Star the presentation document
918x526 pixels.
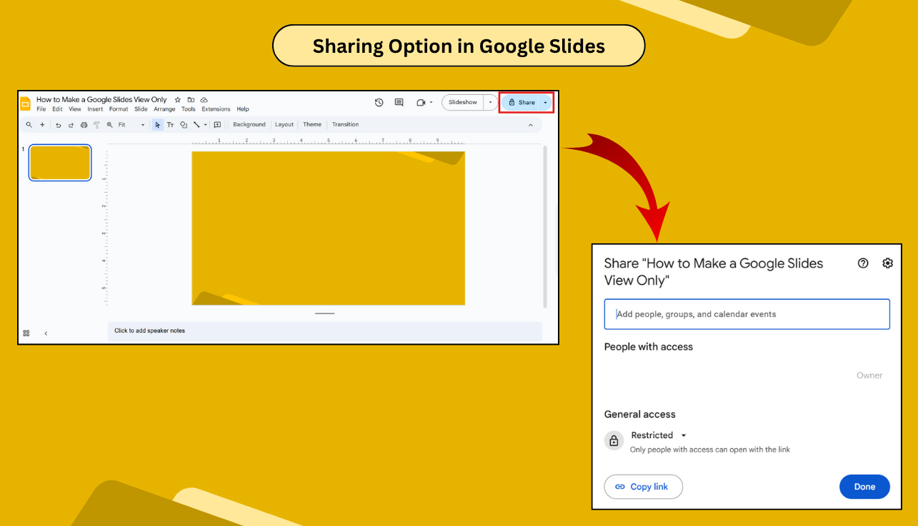(x=178, y=100)
